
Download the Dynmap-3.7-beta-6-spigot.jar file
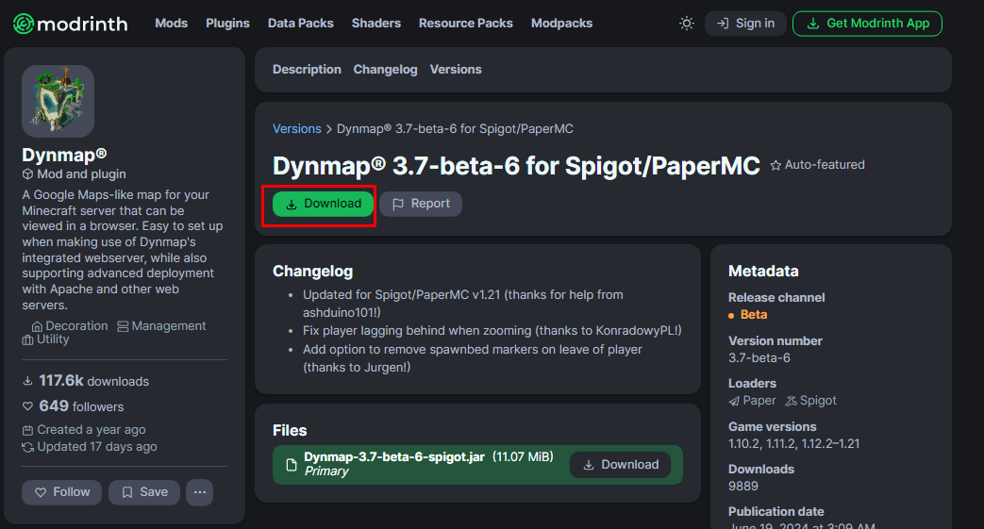coord(620,465)
